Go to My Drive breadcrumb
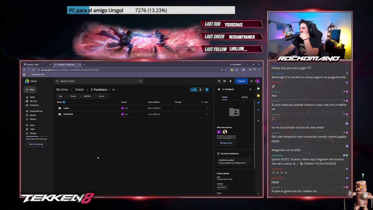Screen dimensions: 373x210 click(62, 90)
